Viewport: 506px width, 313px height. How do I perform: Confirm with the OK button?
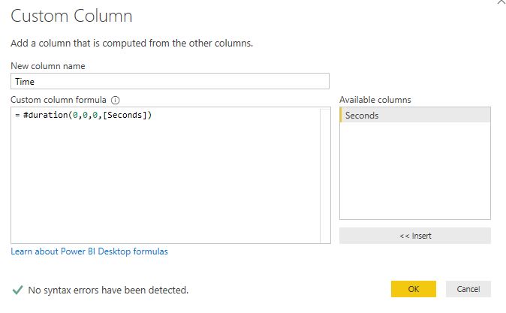(413, 289)
